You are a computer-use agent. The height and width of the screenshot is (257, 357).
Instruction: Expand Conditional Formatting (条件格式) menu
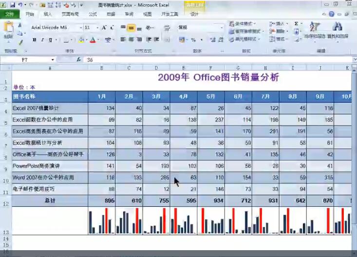pos(243,23)
